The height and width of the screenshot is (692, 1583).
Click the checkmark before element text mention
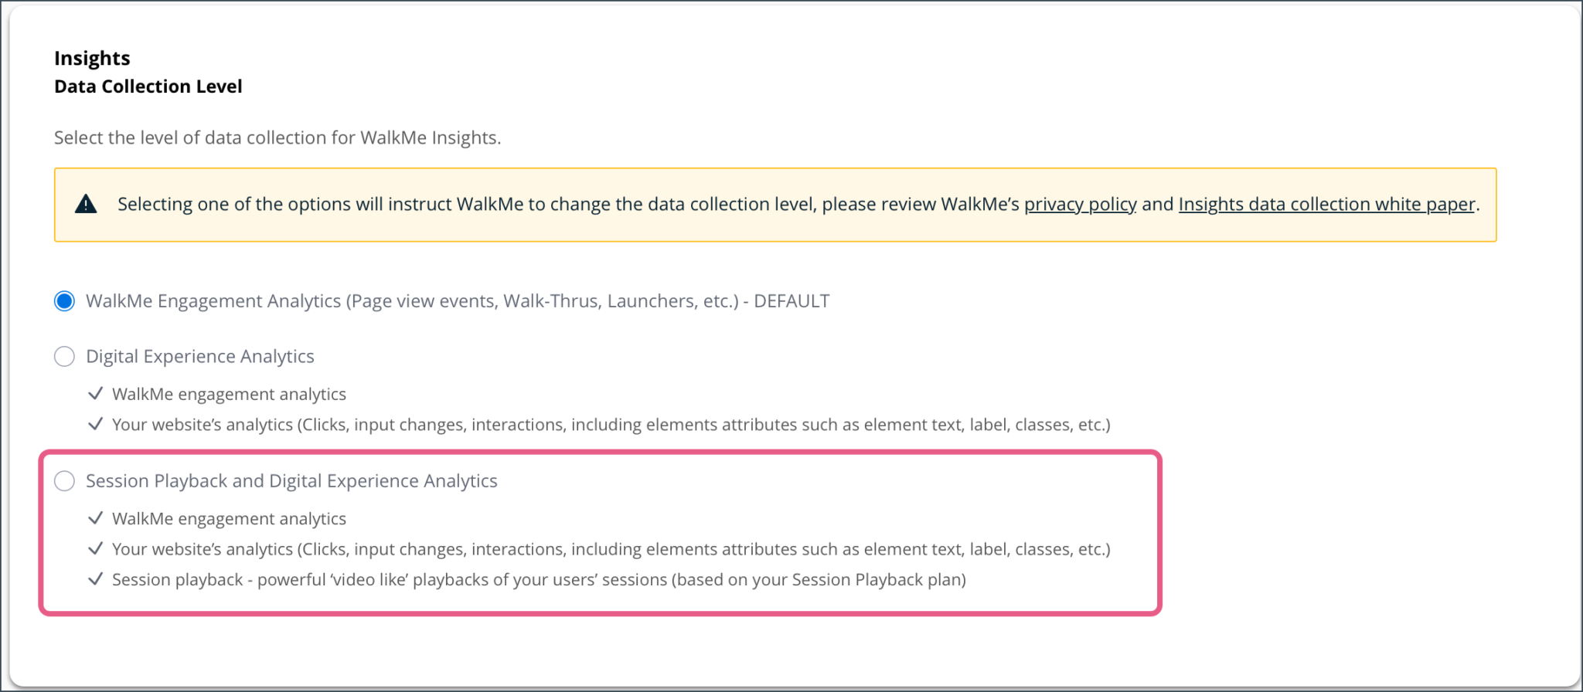click(x=96, y=549)
